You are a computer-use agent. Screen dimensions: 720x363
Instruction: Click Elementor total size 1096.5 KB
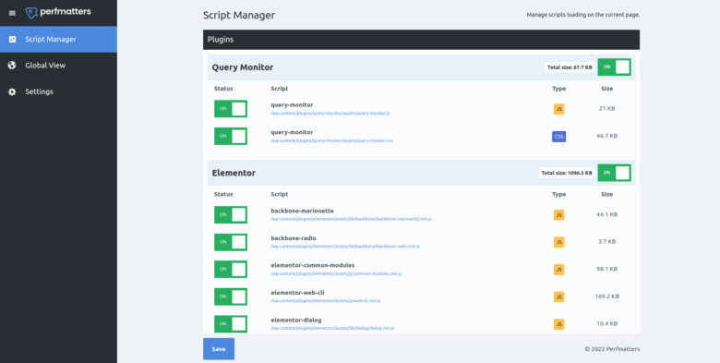pyautogui.click(x=567, y=173)
